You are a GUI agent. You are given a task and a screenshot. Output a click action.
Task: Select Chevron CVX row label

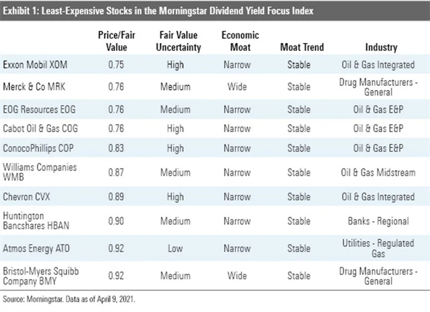click(29, 197)
